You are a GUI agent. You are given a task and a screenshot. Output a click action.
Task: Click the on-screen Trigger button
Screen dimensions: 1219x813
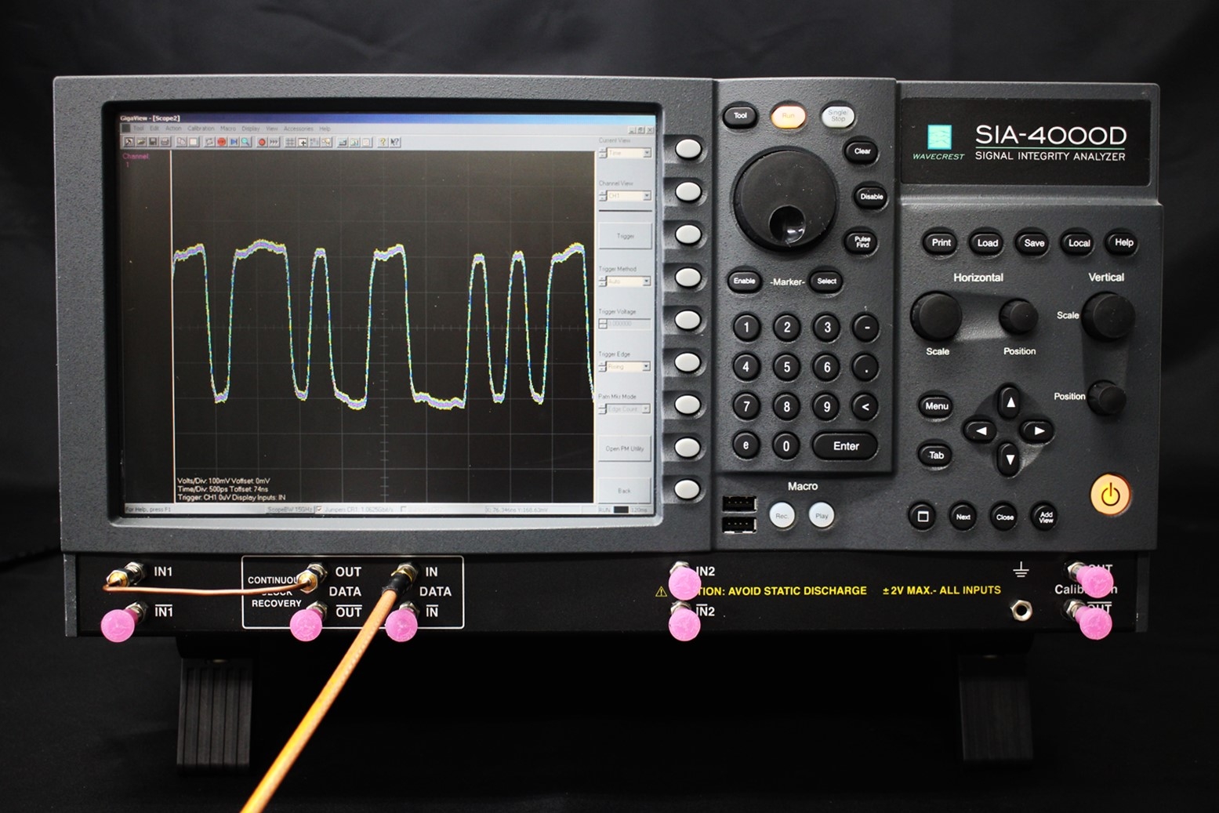[x=626, y=235]
